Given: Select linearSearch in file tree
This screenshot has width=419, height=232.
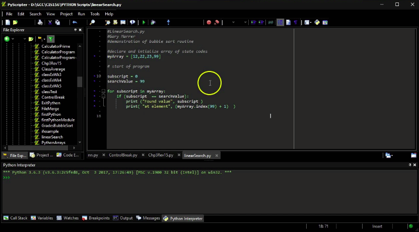Looking at the screenshot, I should click(52, 137).
